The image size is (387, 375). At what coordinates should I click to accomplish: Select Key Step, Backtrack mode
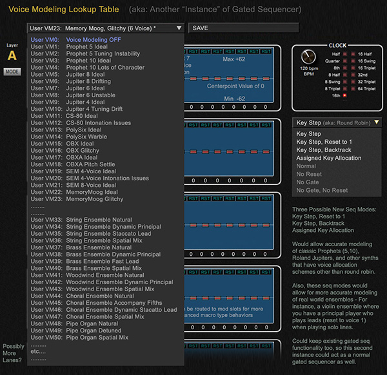click(324, 150)
